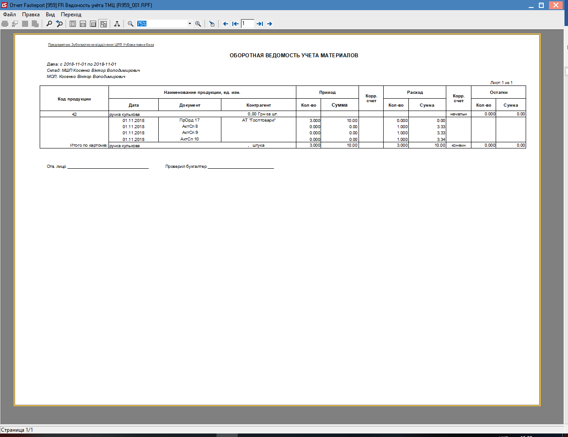This screenshot has width=568, height=437.
Task: Click the 3.34 expense amount cell
Action: (x=441, y=139)
